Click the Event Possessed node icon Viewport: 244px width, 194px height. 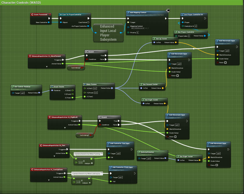click(x=32, y=14)
